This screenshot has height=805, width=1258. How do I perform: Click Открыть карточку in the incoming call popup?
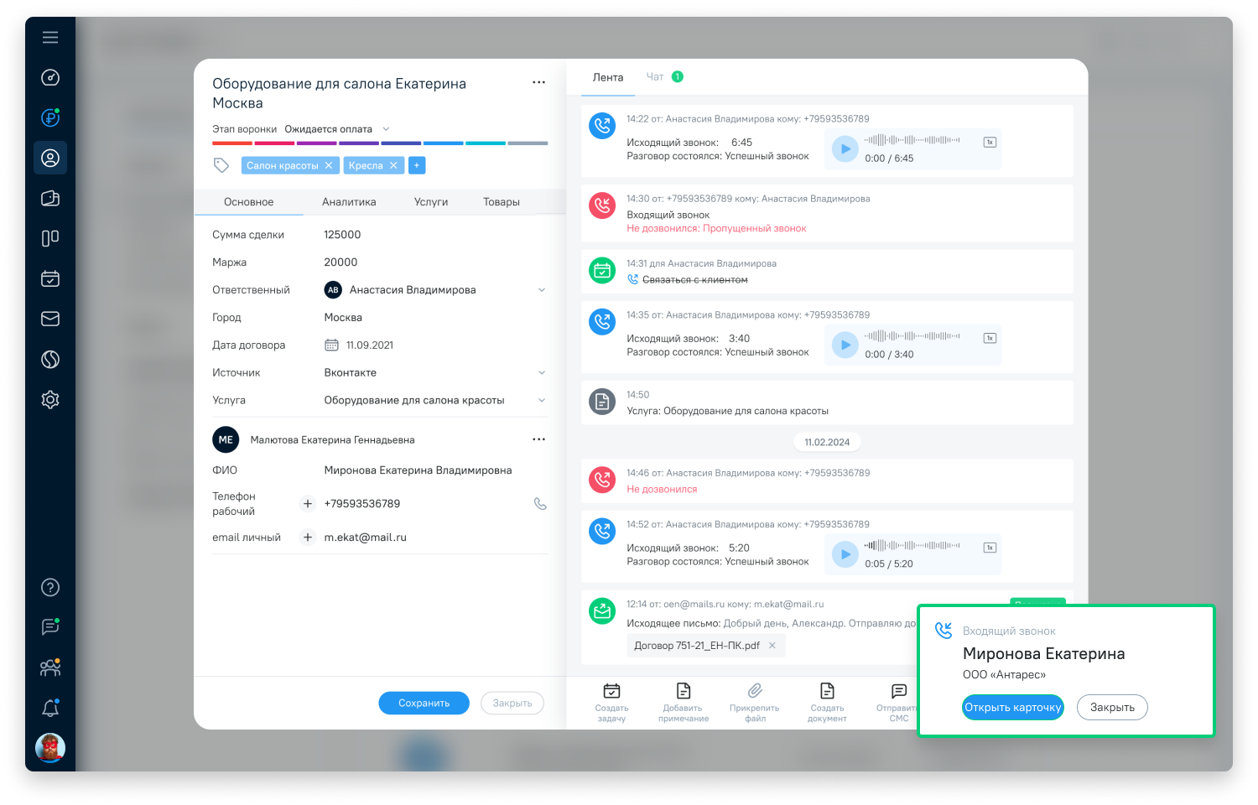(1012, 707)
